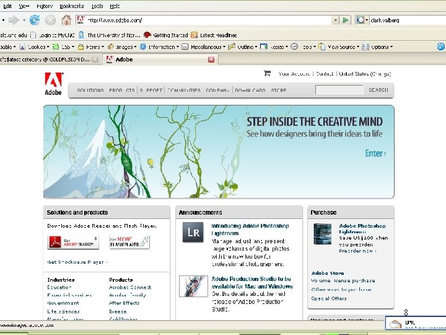
Task: Click the help icon at toolbar end
Action: coord(441,47)
